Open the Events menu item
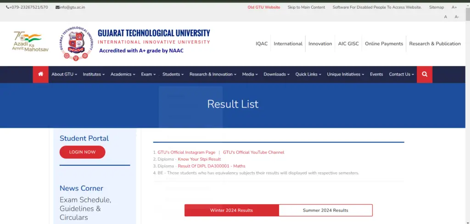The height and width of the screenshot is (224, 470). (376, 74)
